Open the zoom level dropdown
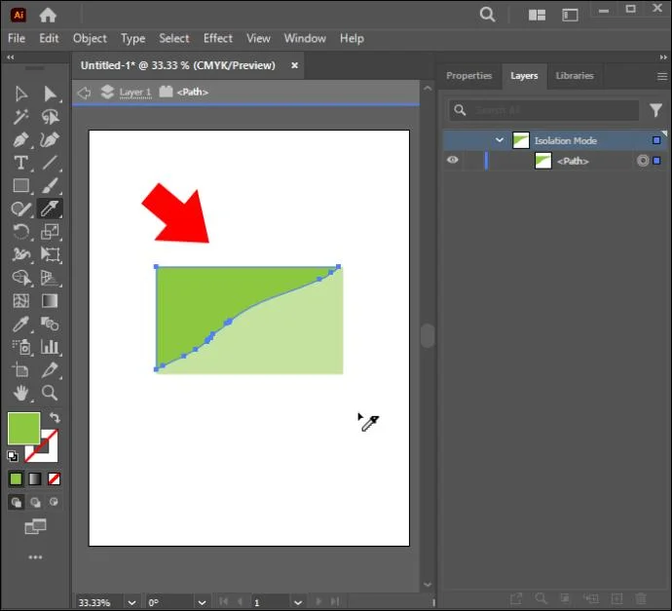The width and height of the screenshot is (672, 611). point(132,602)
